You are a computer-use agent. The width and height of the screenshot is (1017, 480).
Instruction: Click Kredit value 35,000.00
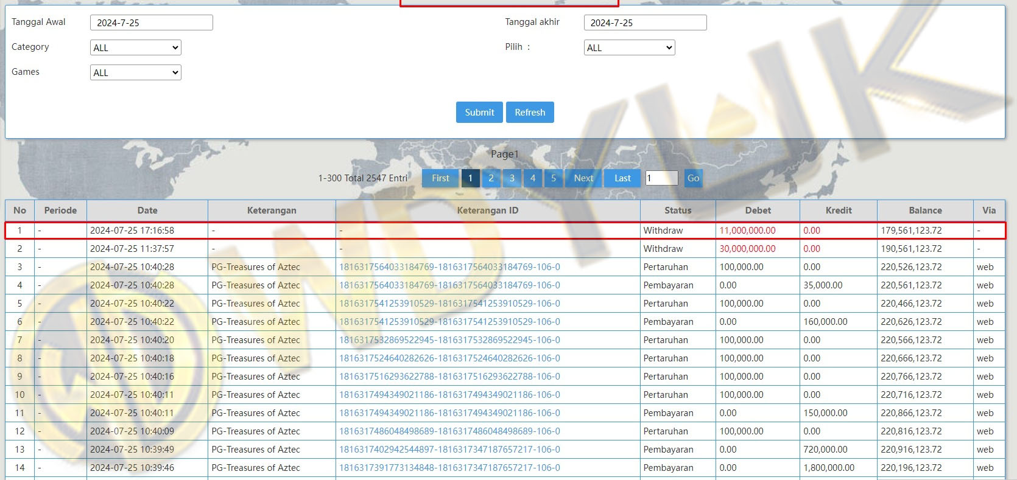pyautogui.click(x=823, y=285)
